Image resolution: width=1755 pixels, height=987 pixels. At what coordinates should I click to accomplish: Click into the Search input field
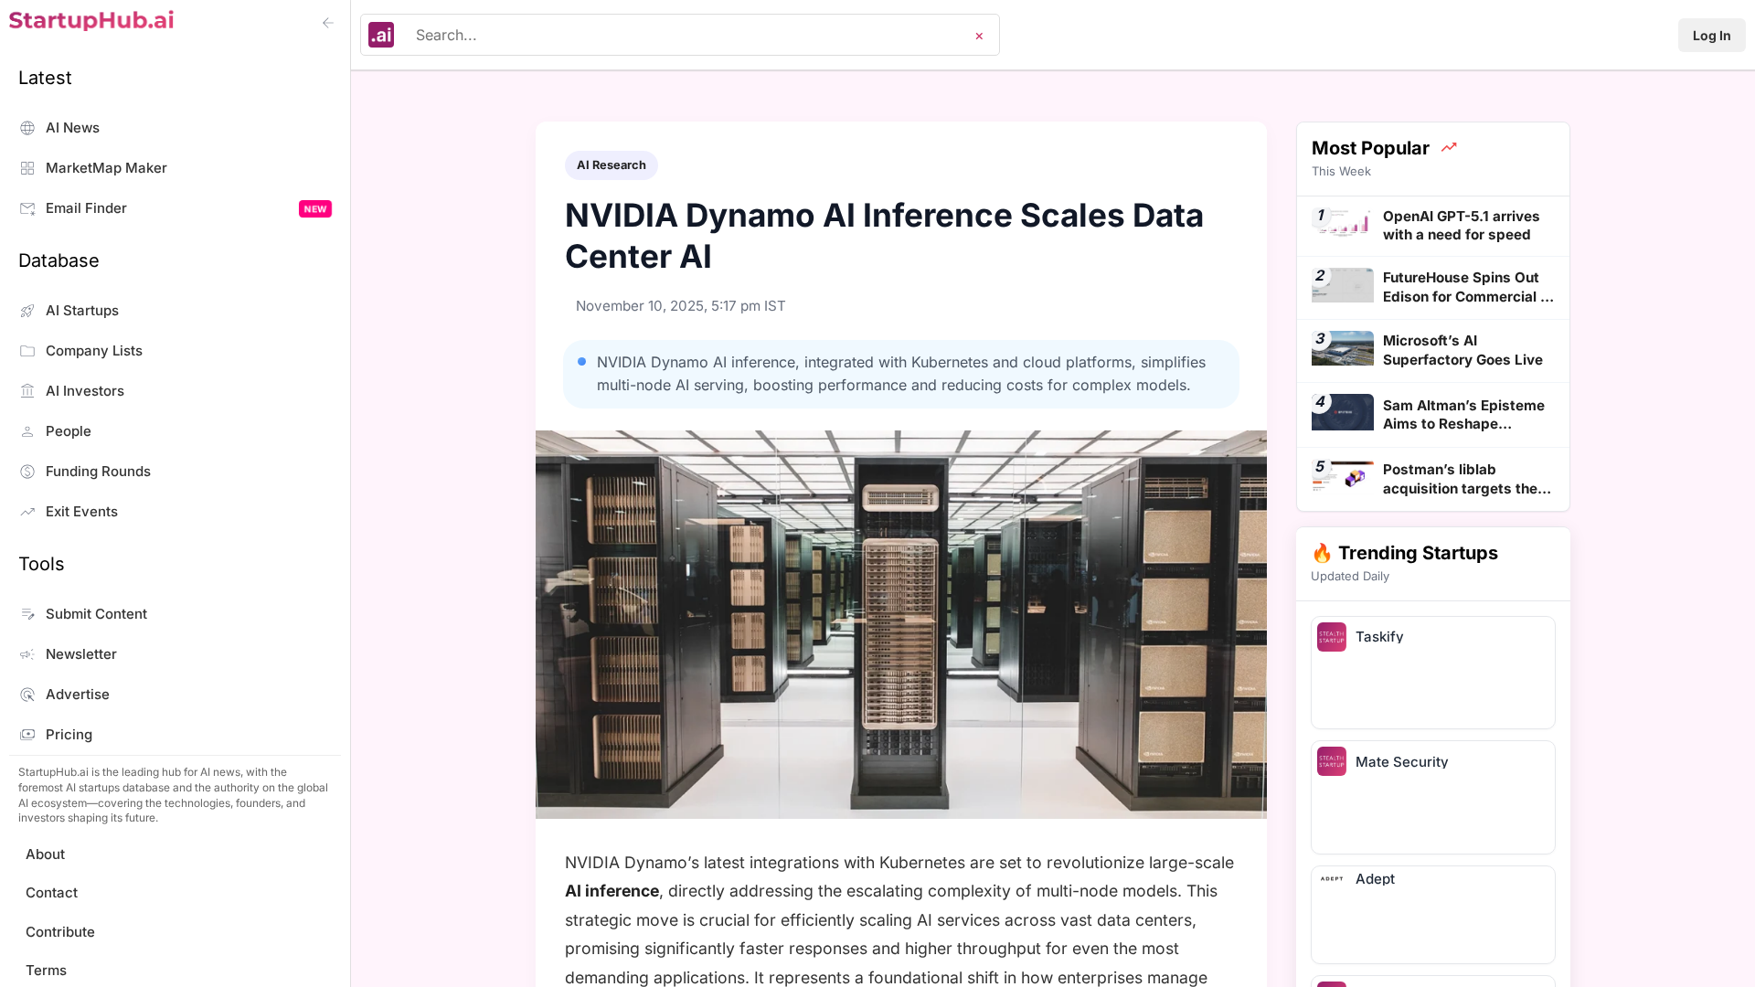tap(686, 35)
